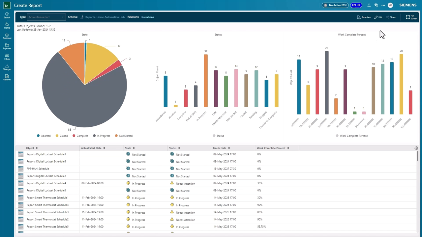Click the In Progress pie slice
Image resolution: width=422 pixels, height=237 pixels.
82,102
